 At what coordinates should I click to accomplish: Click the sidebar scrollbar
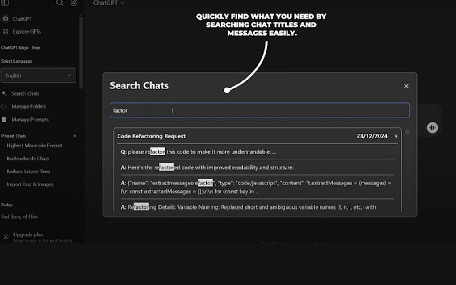(81, 52)
